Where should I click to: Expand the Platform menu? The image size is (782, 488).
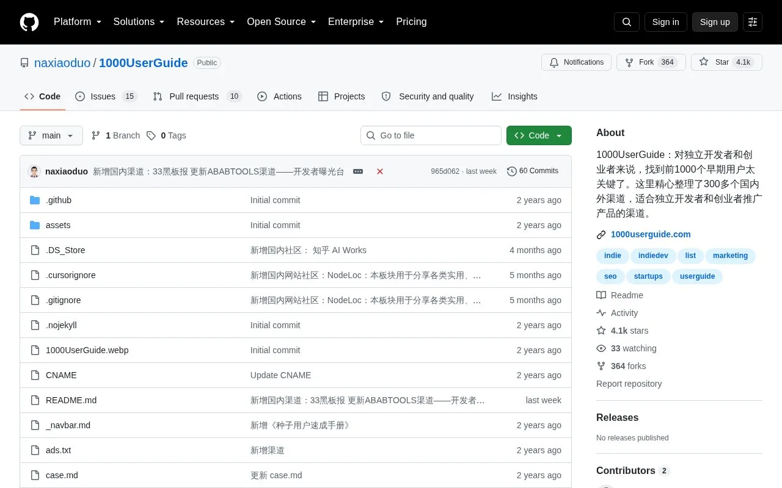(78, 22)
